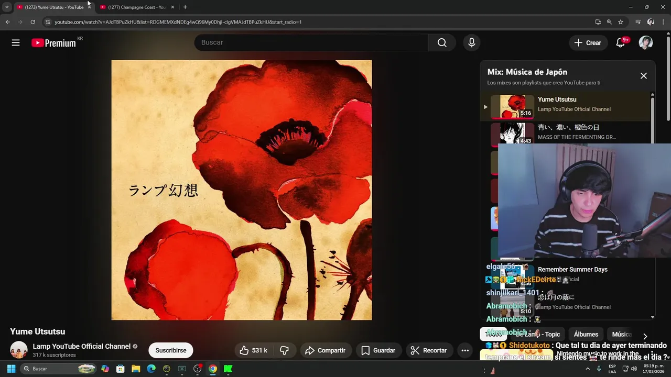Subscribe with the Suscribirse button
Viewport: 671px width, 377px height.
click(171, 350)
